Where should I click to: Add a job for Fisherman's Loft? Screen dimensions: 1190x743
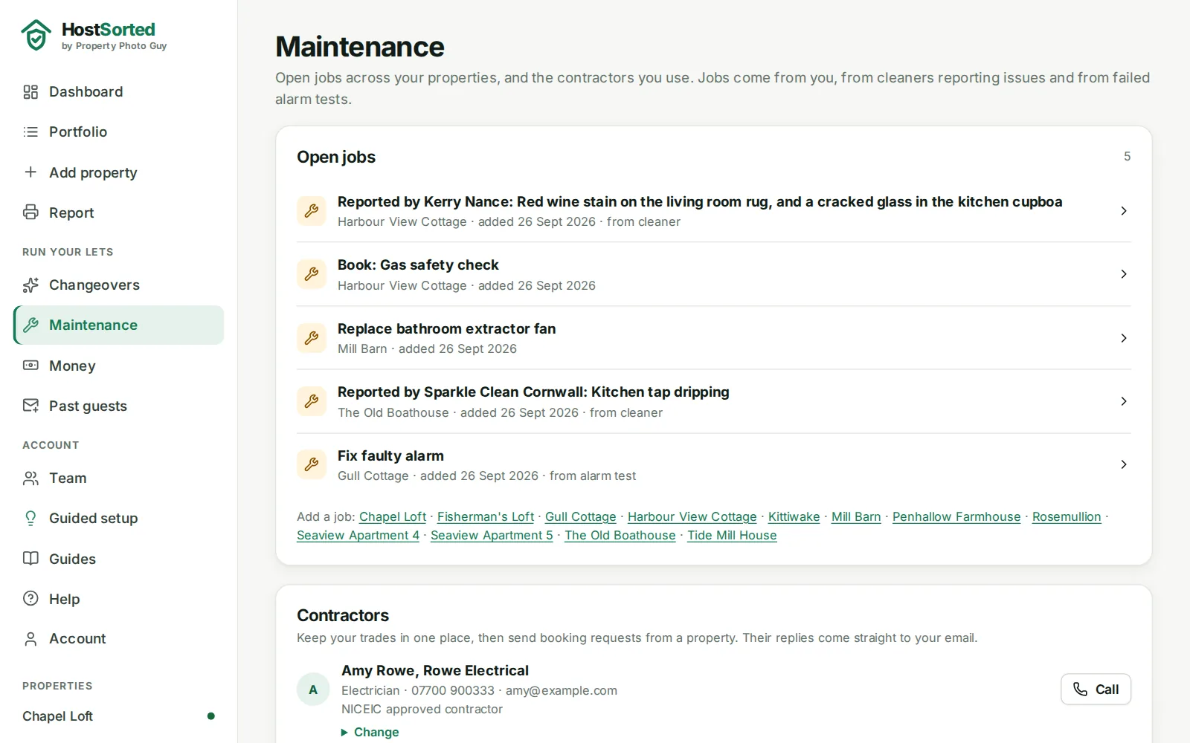(x=486, y=516)
